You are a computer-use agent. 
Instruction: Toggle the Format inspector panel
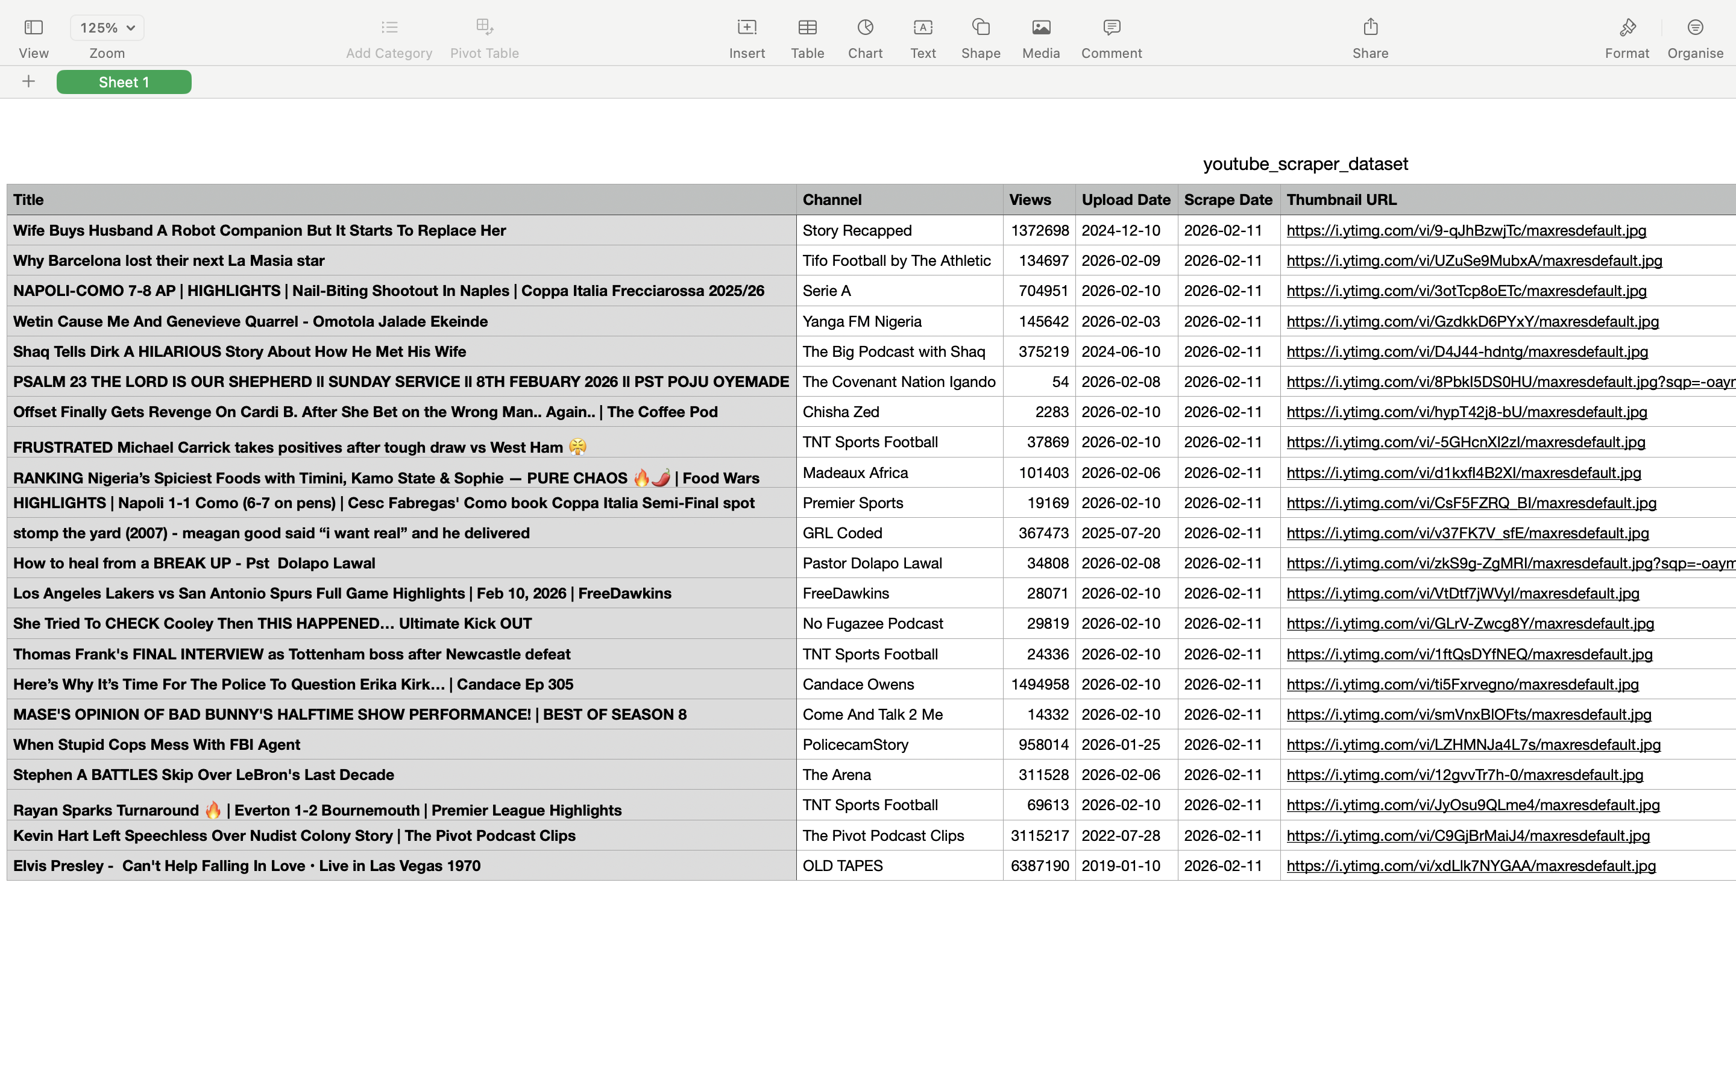coord(1627,28)
